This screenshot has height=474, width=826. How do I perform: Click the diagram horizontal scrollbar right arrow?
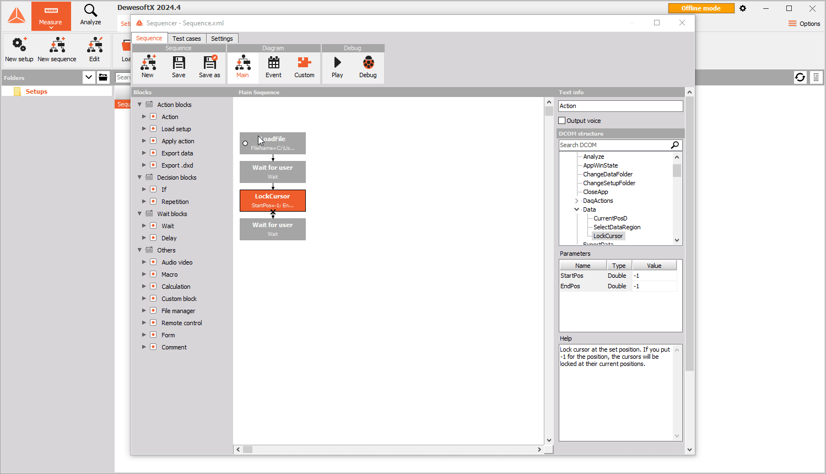[539, 449]
